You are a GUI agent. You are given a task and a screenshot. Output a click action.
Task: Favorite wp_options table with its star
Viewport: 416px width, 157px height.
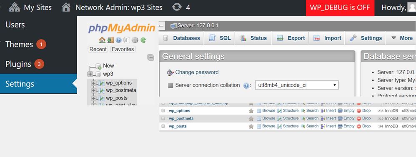point(251,111)
